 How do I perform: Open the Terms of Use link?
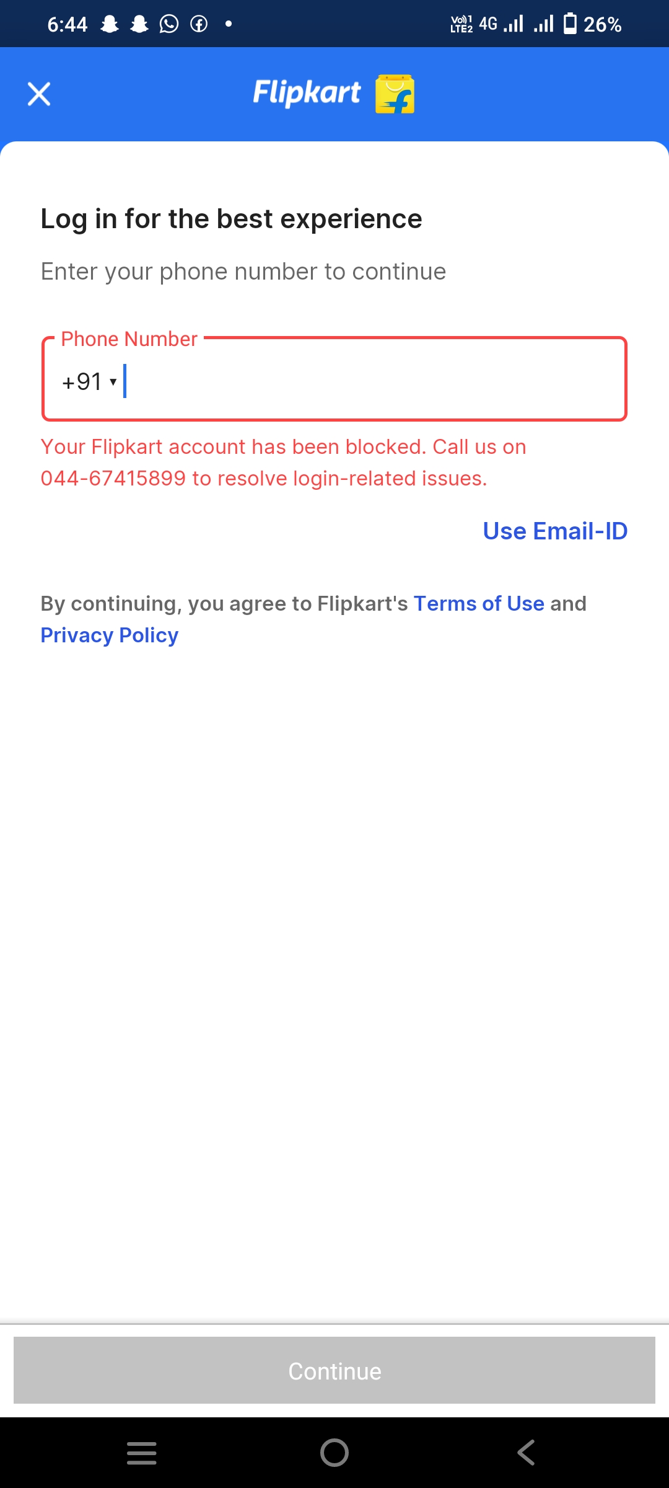pos(479,603)
